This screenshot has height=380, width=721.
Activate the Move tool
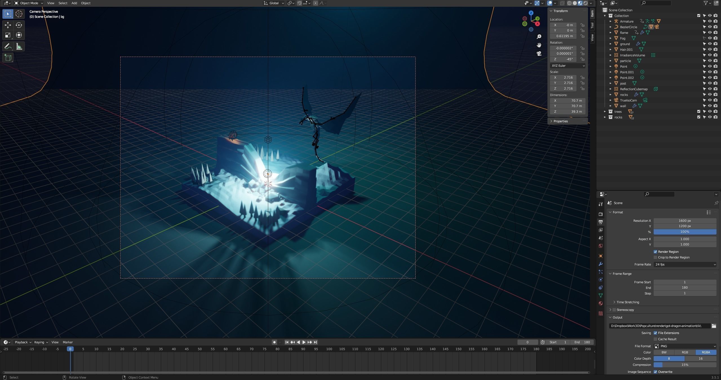point(8,25)
